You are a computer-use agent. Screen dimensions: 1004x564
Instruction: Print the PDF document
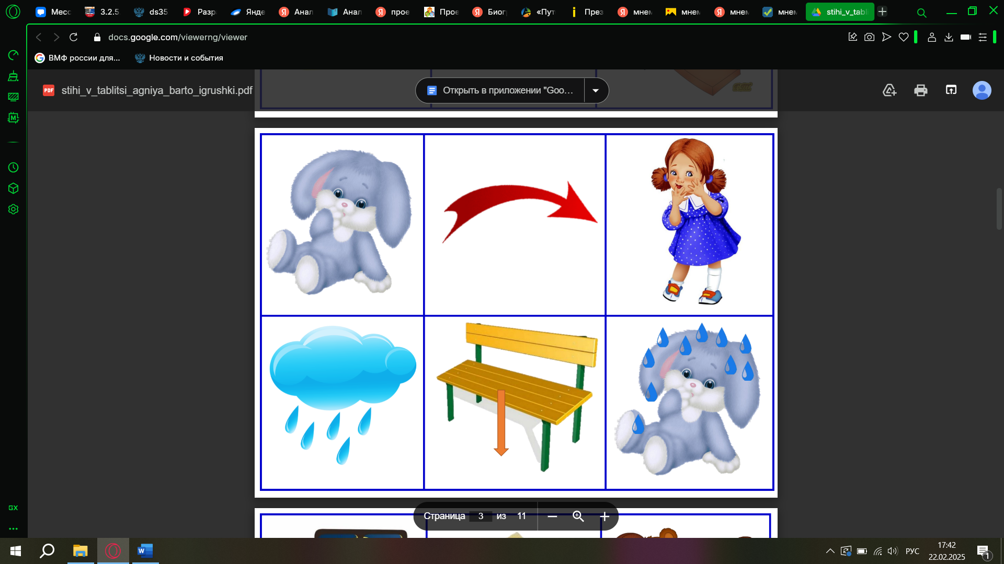pyautogui.click(x=920, y=90)
